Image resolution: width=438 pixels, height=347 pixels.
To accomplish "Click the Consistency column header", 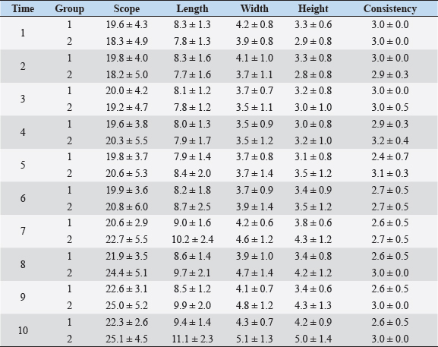I will pos(390,8).
